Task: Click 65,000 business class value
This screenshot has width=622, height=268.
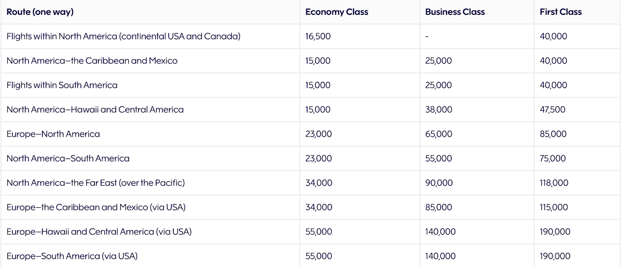Action: tap(439, 134)
